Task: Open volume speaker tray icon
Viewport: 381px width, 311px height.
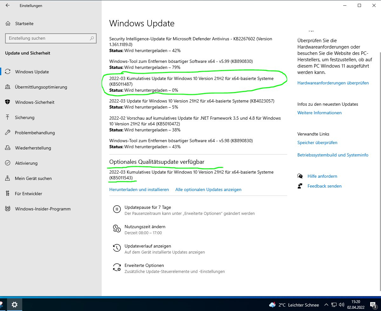Action: (341, 305)
